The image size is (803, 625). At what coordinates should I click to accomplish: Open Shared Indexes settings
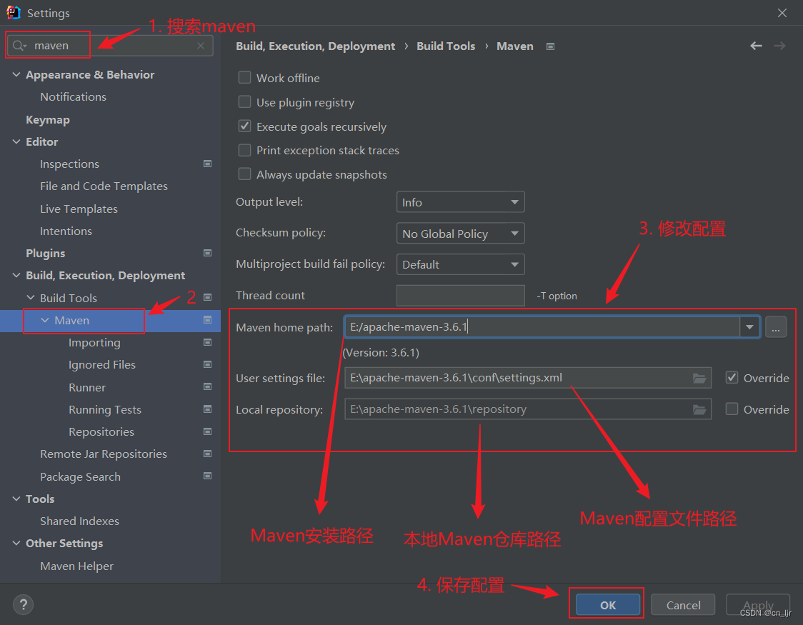coord(79,521)
